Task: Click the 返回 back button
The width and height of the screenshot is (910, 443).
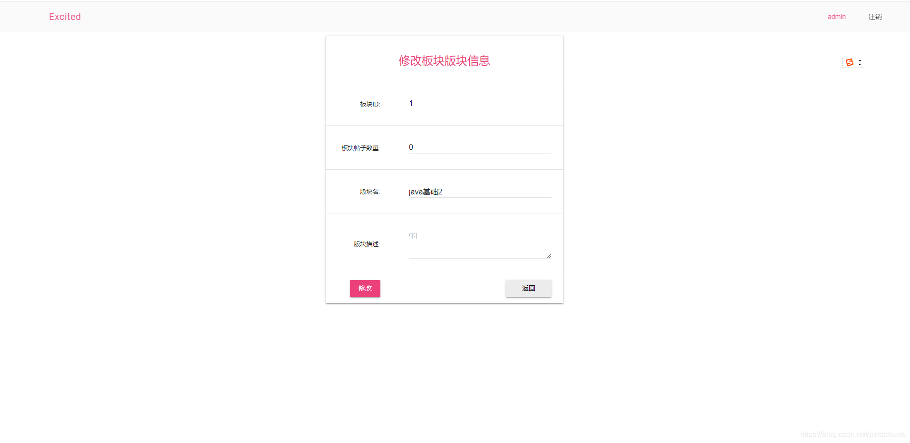Action: coord(528,289)
